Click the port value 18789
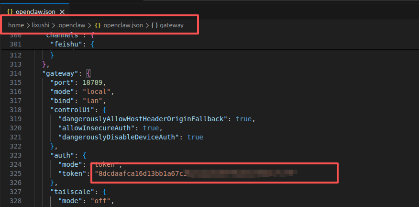 [92, 82]
